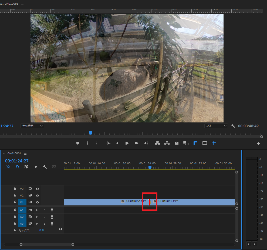Hide track V3 output with the eye
The width and height of the screenshot is (267, 250).
click(38, 189)
